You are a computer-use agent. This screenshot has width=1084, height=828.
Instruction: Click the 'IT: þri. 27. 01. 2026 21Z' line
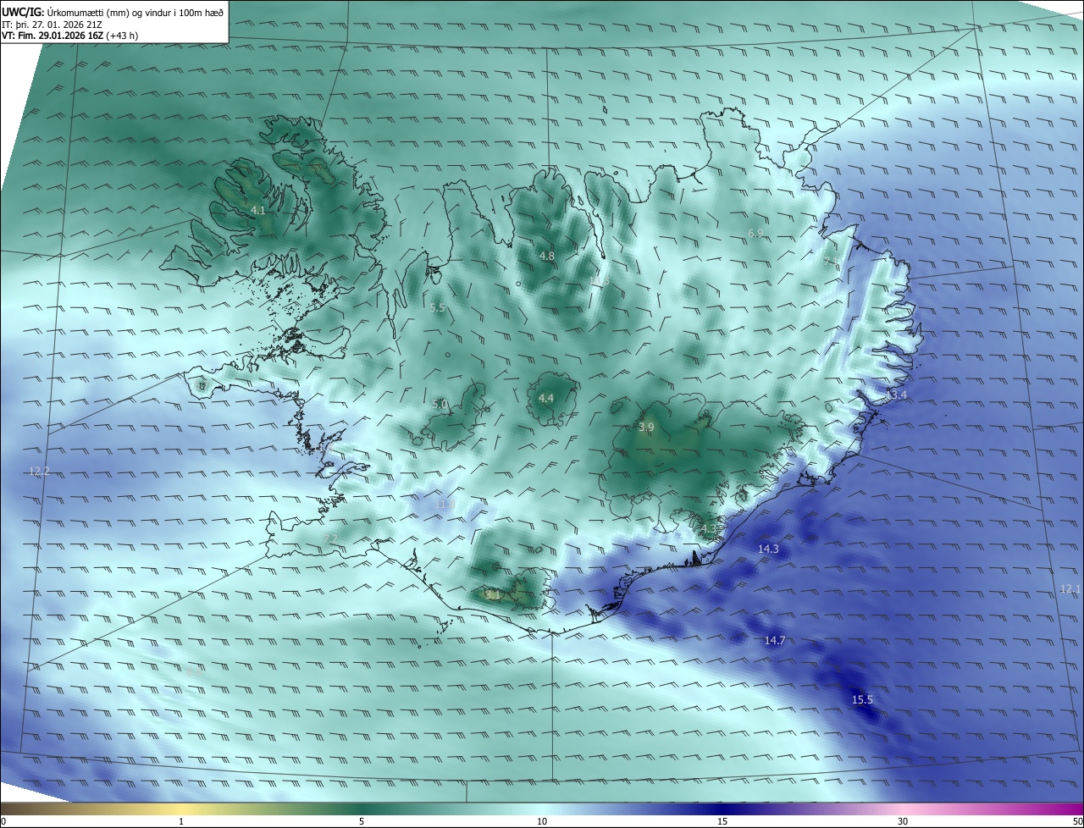[x=53, y=24]
